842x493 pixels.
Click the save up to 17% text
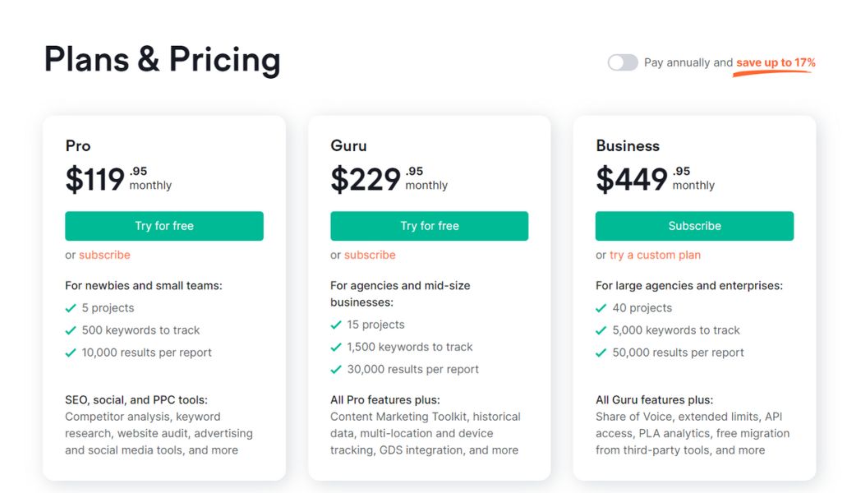click(775, 62)
